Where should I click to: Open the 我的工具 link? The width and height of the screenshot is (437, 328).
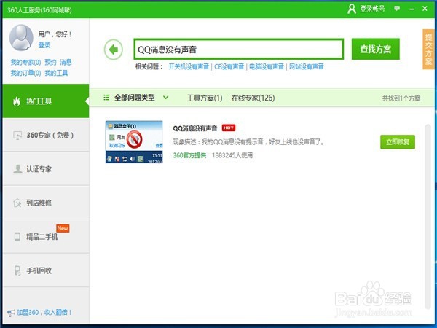(x=56, y=73)
